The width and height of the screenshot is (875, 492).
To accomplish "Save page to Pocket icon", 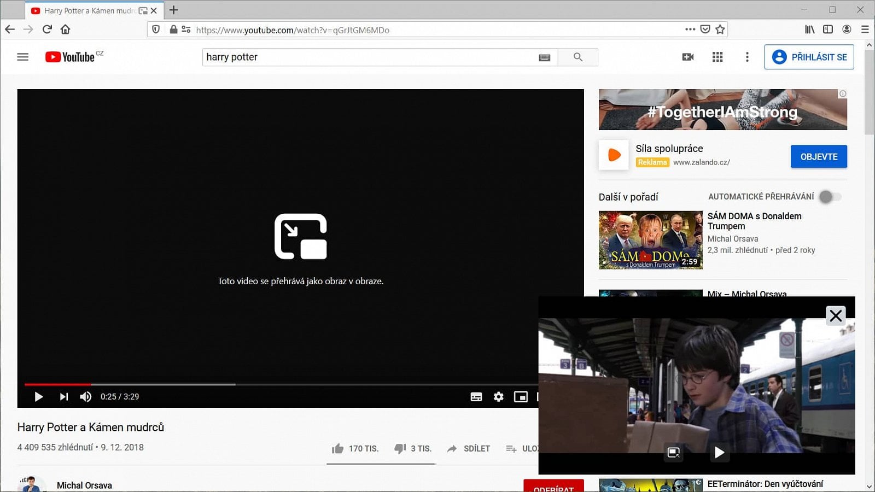I will tap(705, 30).
